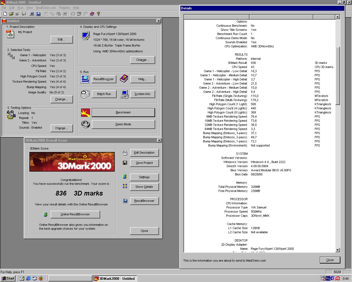This screenshot has height=282, width=352.
Task: Click ResultBrowser in Overall Score dialog
Action: pos(144,201)
